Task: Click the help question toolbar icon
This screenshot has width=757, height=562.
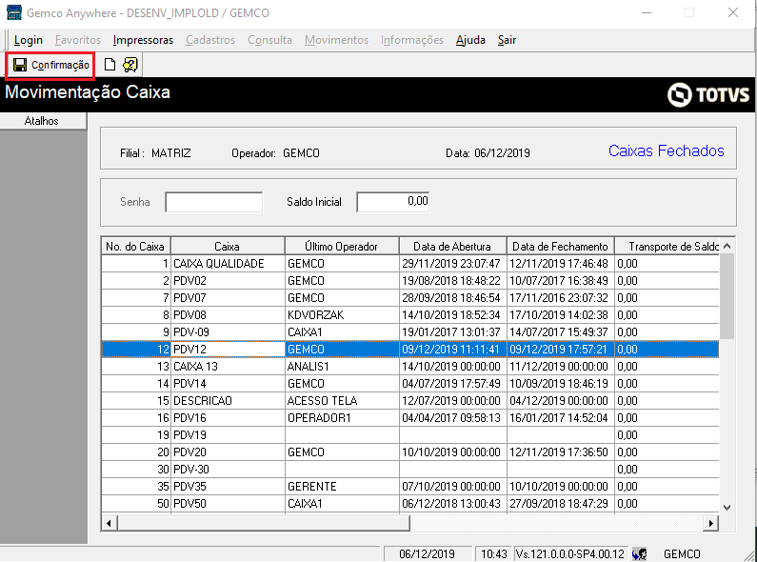Action: (x=129, y=65)
